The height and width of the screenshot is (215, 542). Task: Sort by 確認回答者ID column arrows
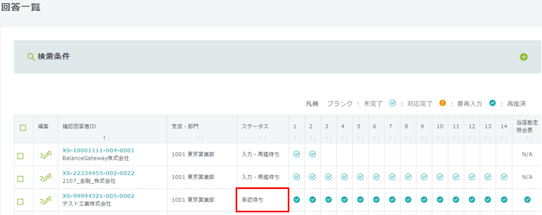click(x=107, y=137)
